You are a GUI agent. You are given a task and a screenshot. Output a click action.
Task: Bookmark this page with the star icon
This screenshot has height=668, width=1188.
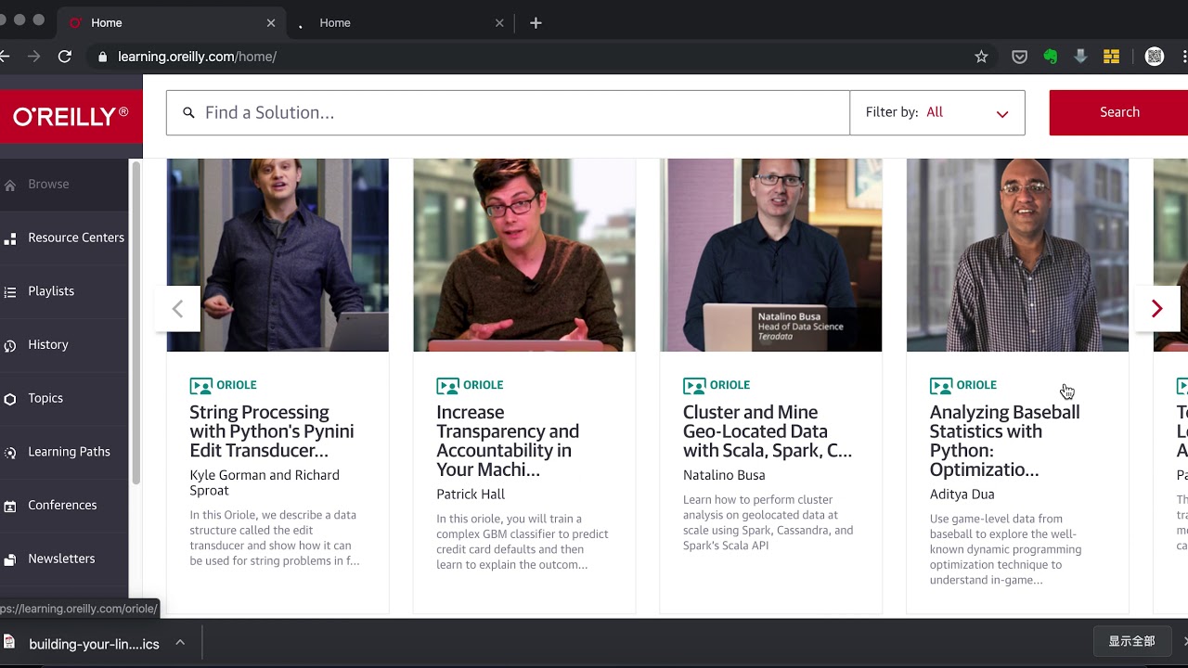pos(981,57)
